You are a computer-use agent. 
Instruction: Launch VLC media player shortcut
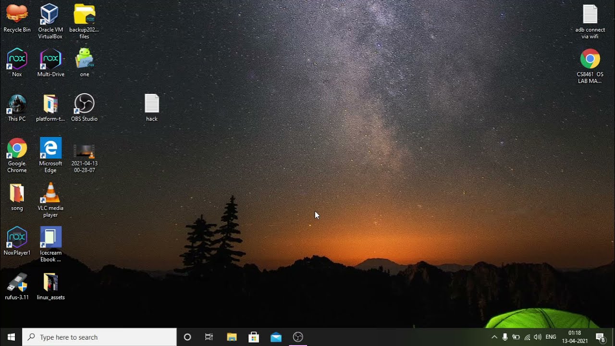click(50, 200)
